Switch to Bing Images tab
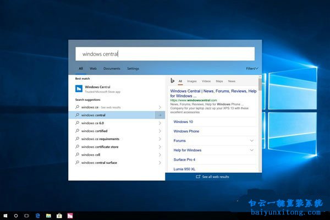Viewport: 330px width, 220px height. (x=192, y=81)
